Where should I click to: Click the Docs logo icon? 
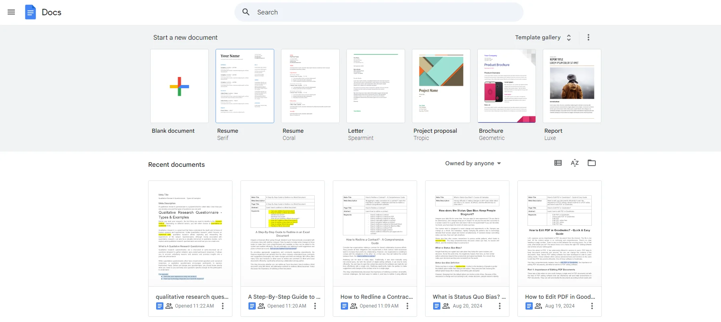tap(31, 12)
